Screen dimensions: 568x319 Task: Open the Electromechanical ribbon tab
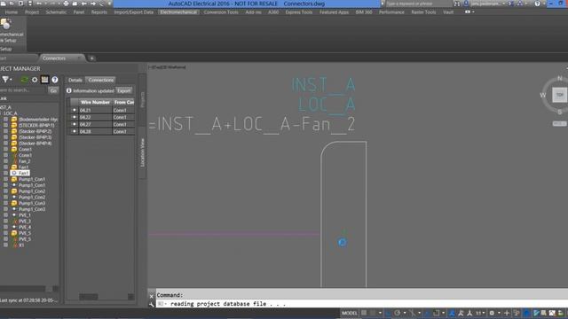click(179, 12)
